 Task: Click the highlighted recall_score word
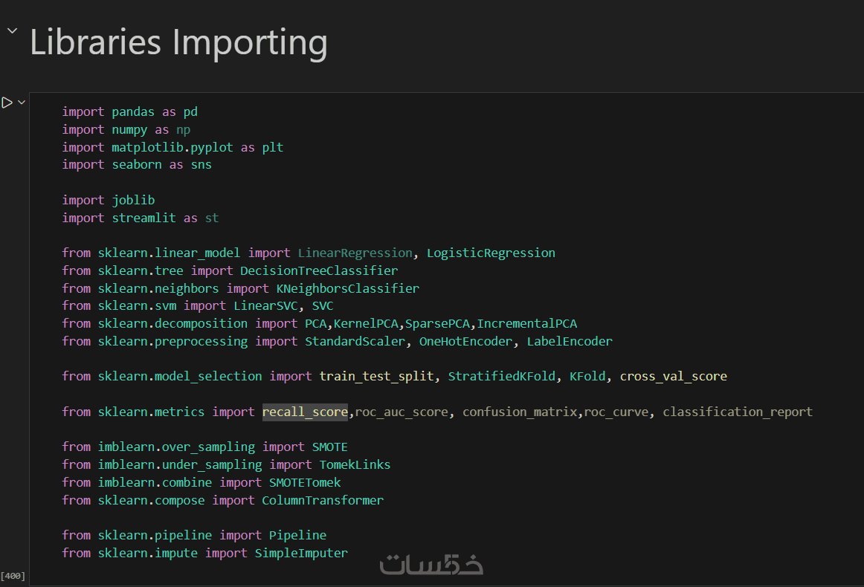(x=305, y=412)
